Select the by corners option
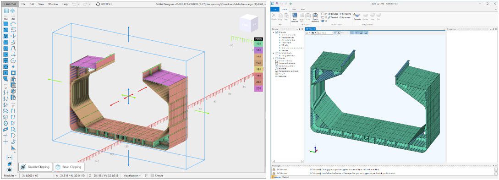Screen dimensions: 499x180 coord(345,17)
